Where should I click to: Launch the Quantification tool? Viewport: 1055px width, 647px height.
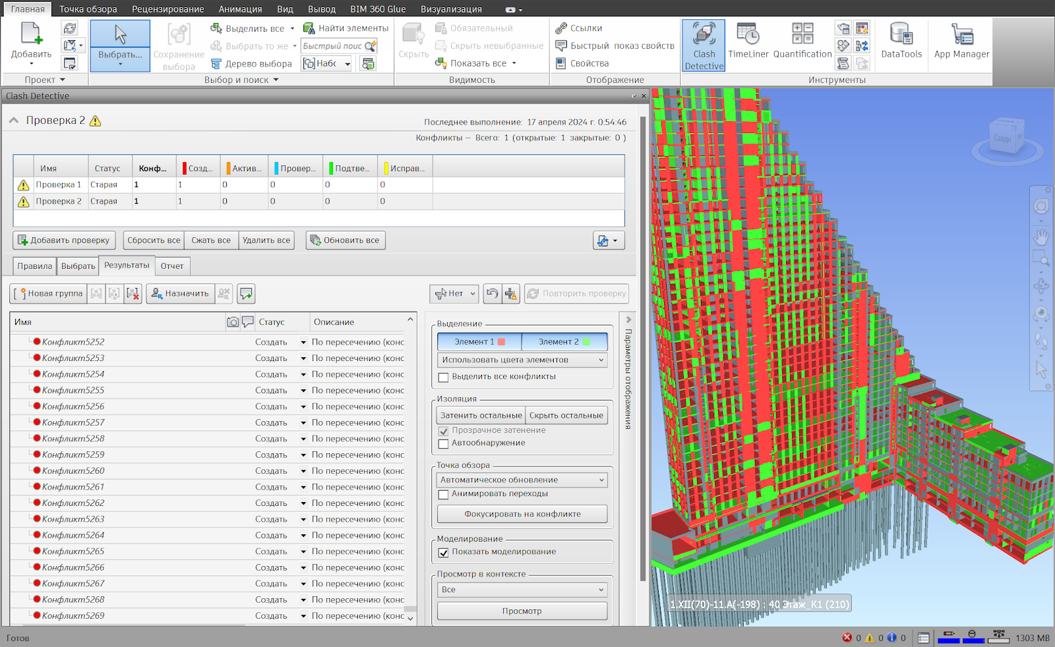(802, 41)
